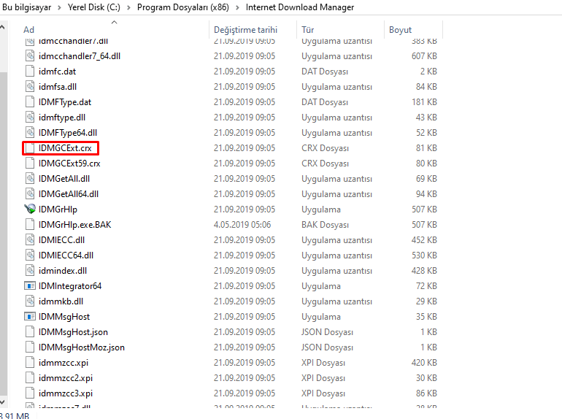Screen dimensions: 562x419
Task: Select the file name IDMIECC.dll
Action: click(x=61, y=239)
